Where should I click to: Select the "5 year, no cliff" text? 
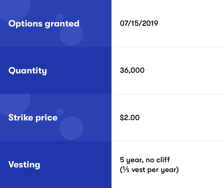145,160
